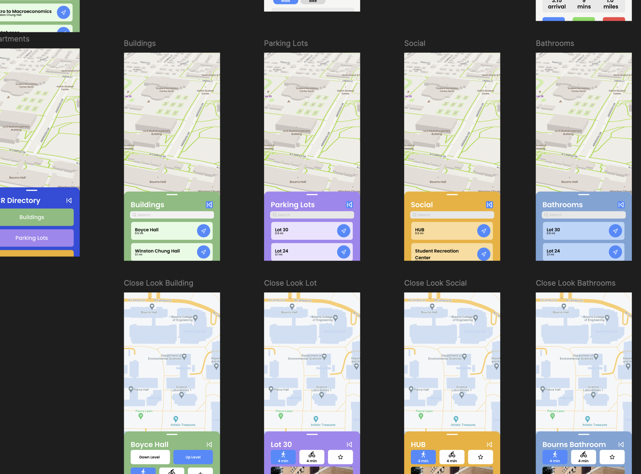Favorite HUB with the star icon

[x=480, y=457]
